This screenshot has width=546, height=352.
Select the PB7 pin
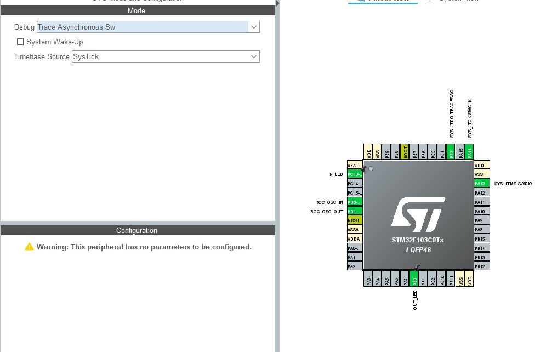[414, 152]
